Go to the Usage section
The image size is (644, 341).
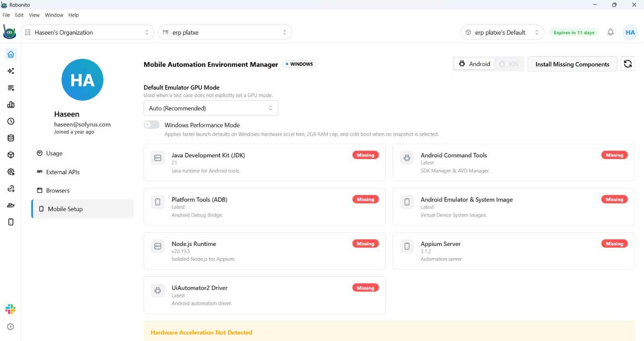(x=83, y=153)
